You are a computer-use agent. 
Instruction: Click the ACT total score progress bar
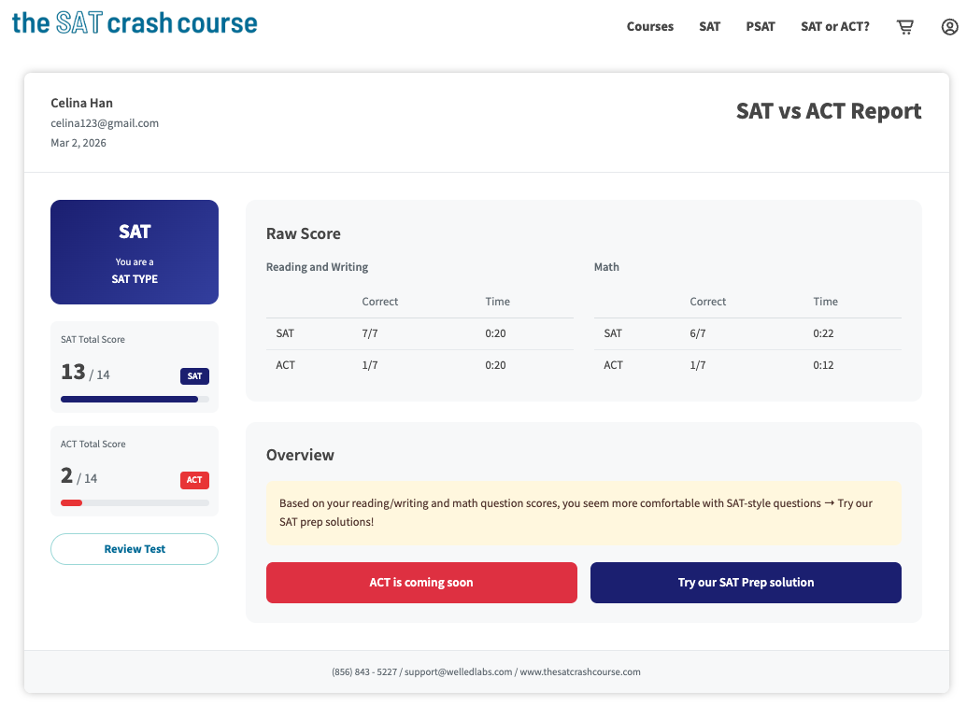click(135, 502)
